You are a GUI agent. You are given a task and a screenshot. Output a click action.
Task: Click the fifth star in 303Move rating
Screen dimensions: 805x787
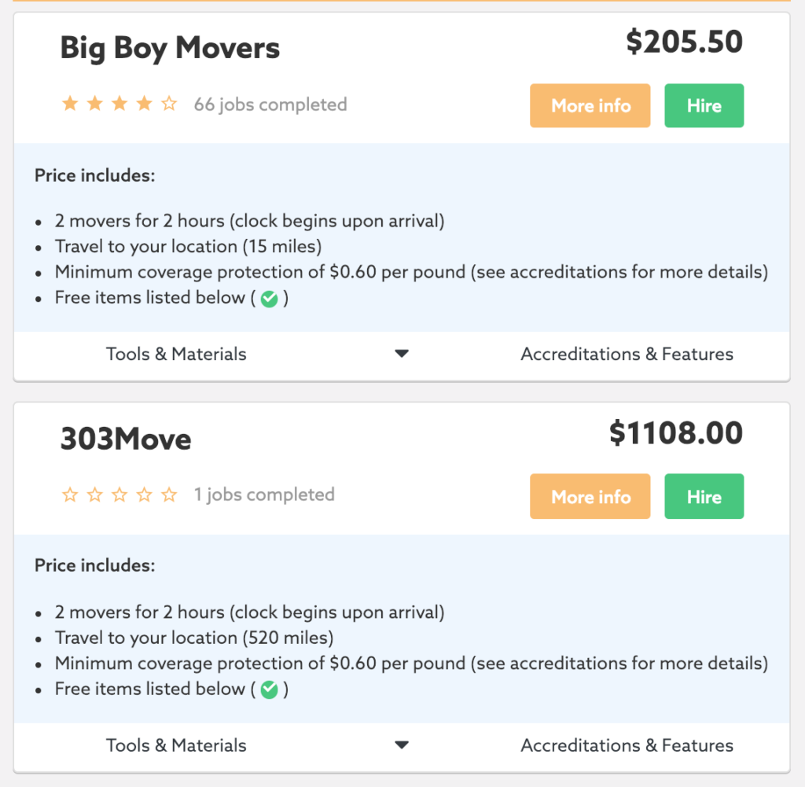[169, 495]
